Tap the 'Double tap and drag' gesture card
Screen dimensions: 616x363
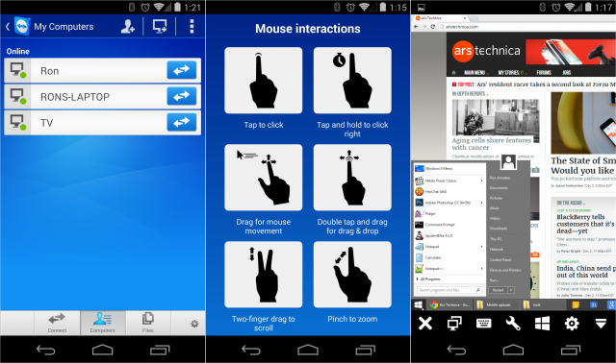(x=352, y=178)
